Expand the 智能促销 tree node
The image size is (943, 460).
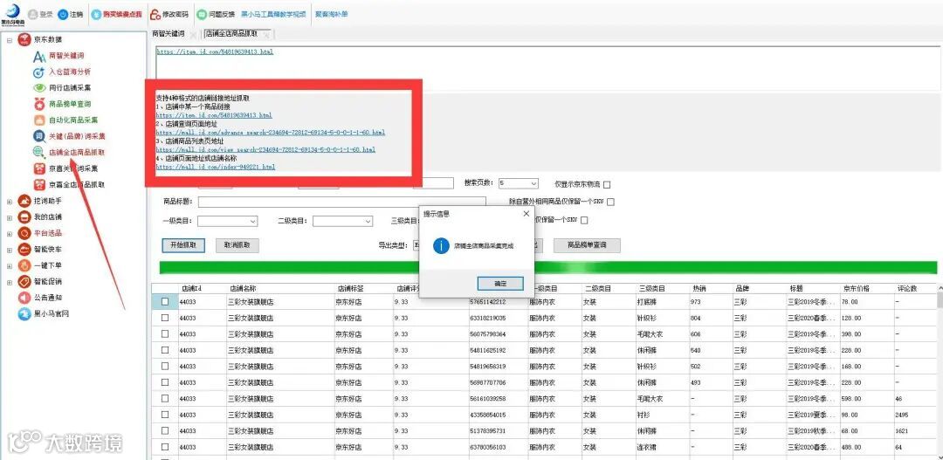coord(9,282)
